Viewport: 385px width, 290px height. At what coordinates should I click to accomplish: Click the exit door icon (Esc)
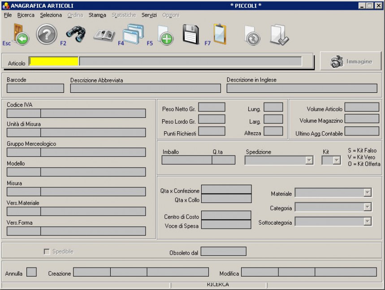pos(17,35)
